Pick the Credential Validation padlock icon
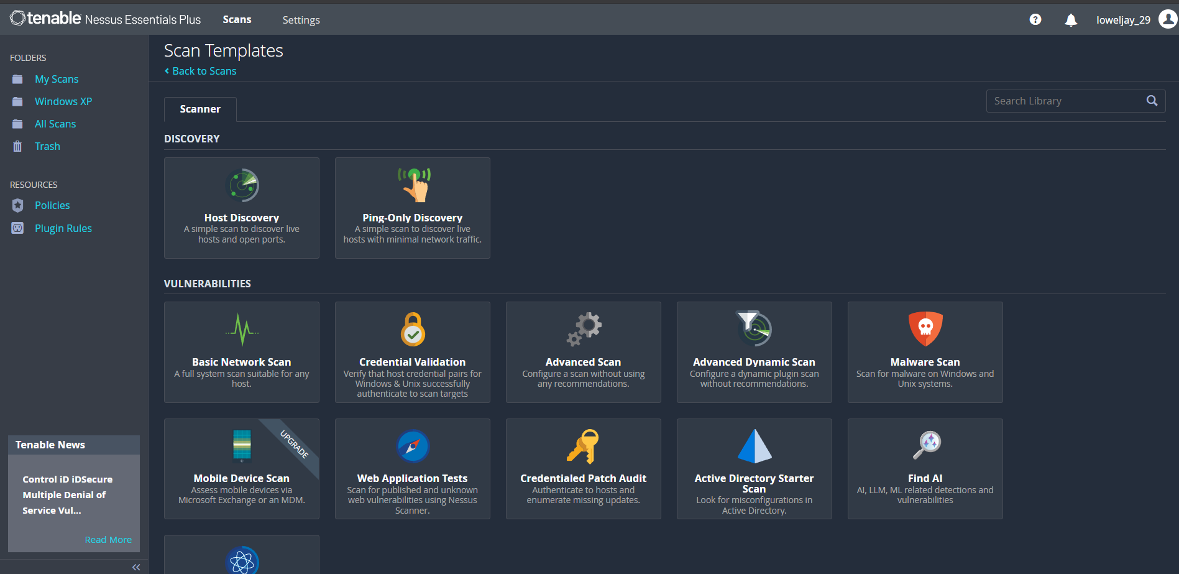 pos(413,329)
